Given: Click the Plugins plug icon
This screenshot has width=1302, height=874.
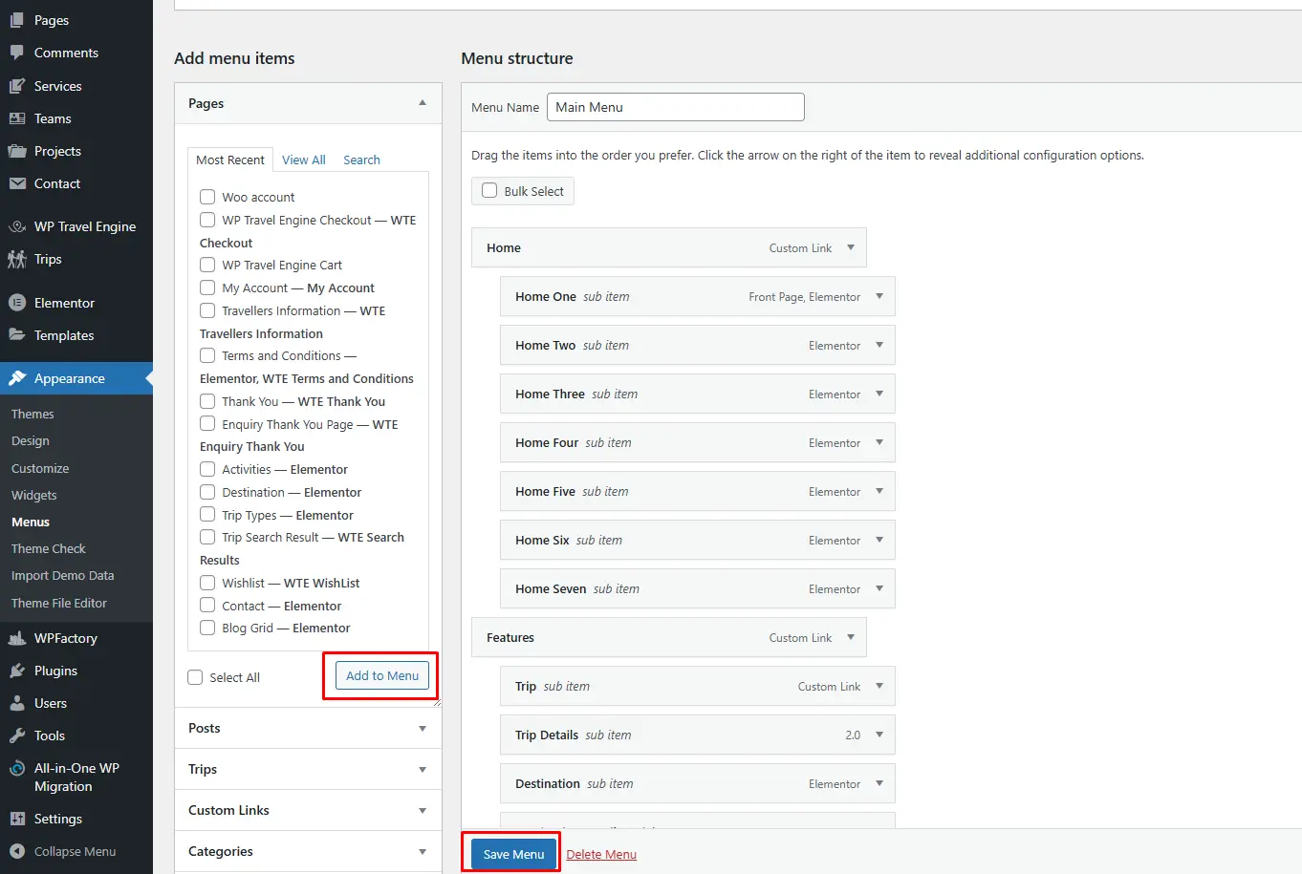Looking at the screenshot, I should coord(17,671).
